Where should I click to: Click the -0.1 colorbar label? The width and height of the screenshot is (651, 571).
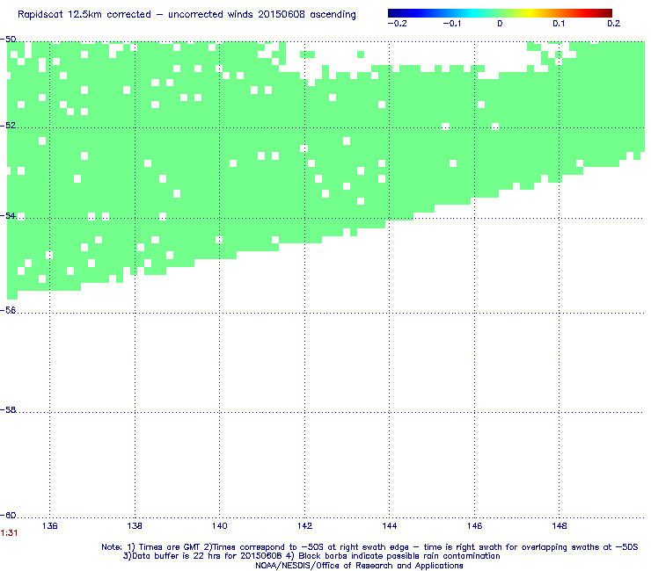pyautogui.click(x=451, y=24)
